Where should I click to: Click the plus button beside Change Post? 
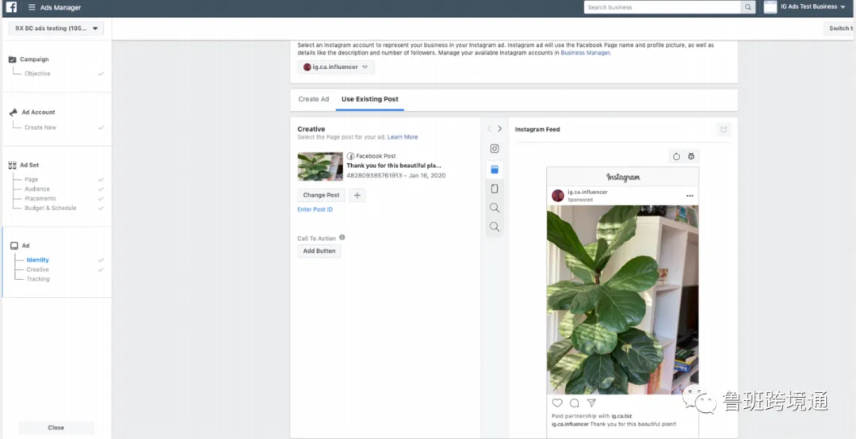click(357, 195)
